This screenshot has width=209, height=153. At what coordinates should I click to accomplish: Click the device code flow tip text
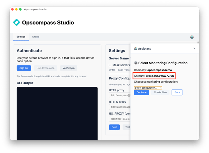[52, 76]
